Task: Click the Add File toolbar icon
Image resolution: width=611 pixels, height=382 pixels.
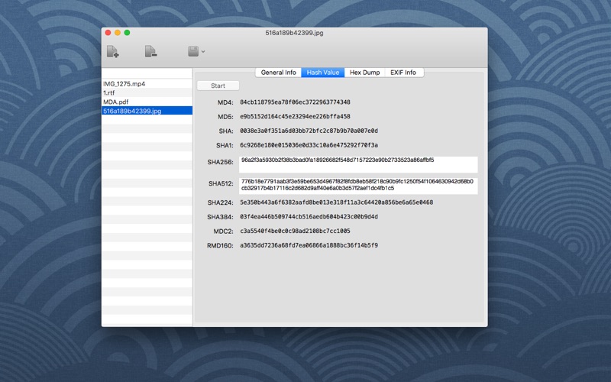Action: point(112,51)
